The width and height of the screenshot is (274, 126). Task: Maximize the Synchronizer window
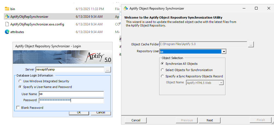(x=256, y=8)
